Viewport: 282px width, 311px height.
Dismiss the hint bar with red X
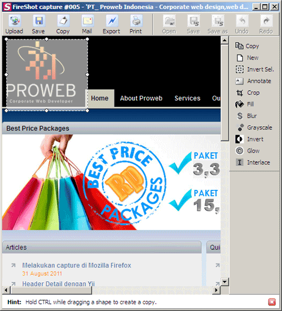click(x=272, y=302)
